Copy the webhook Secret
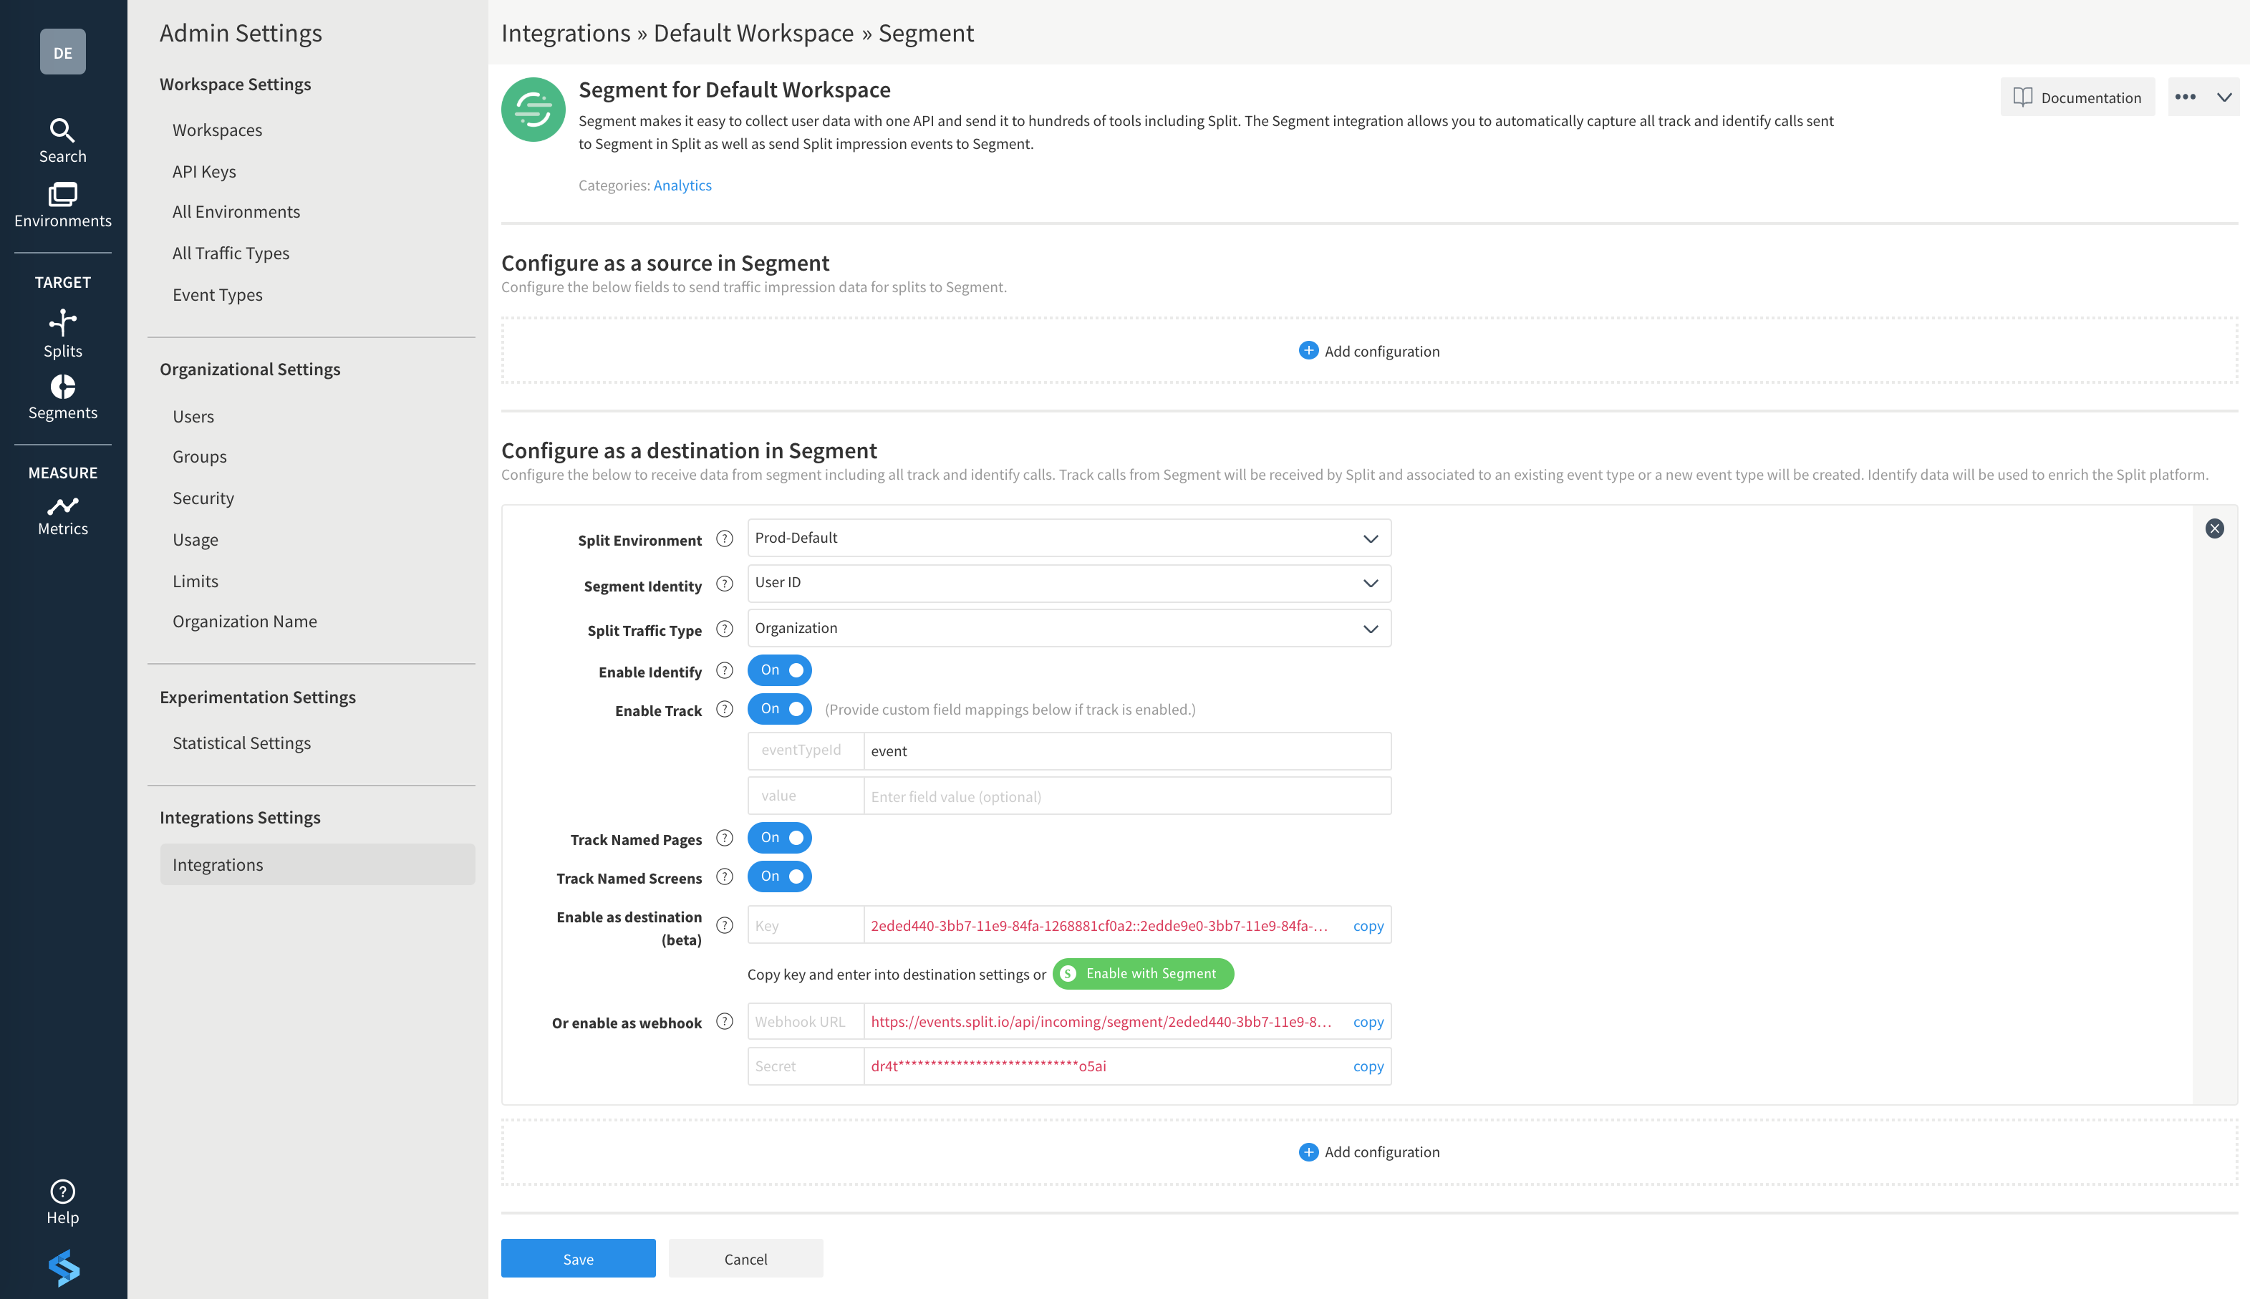 coord(1368,1066)
